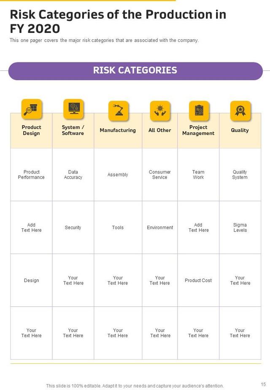Select the All Other hands icon
The height and width of the screenshot is (390, 270).
(x=160, y=111)
